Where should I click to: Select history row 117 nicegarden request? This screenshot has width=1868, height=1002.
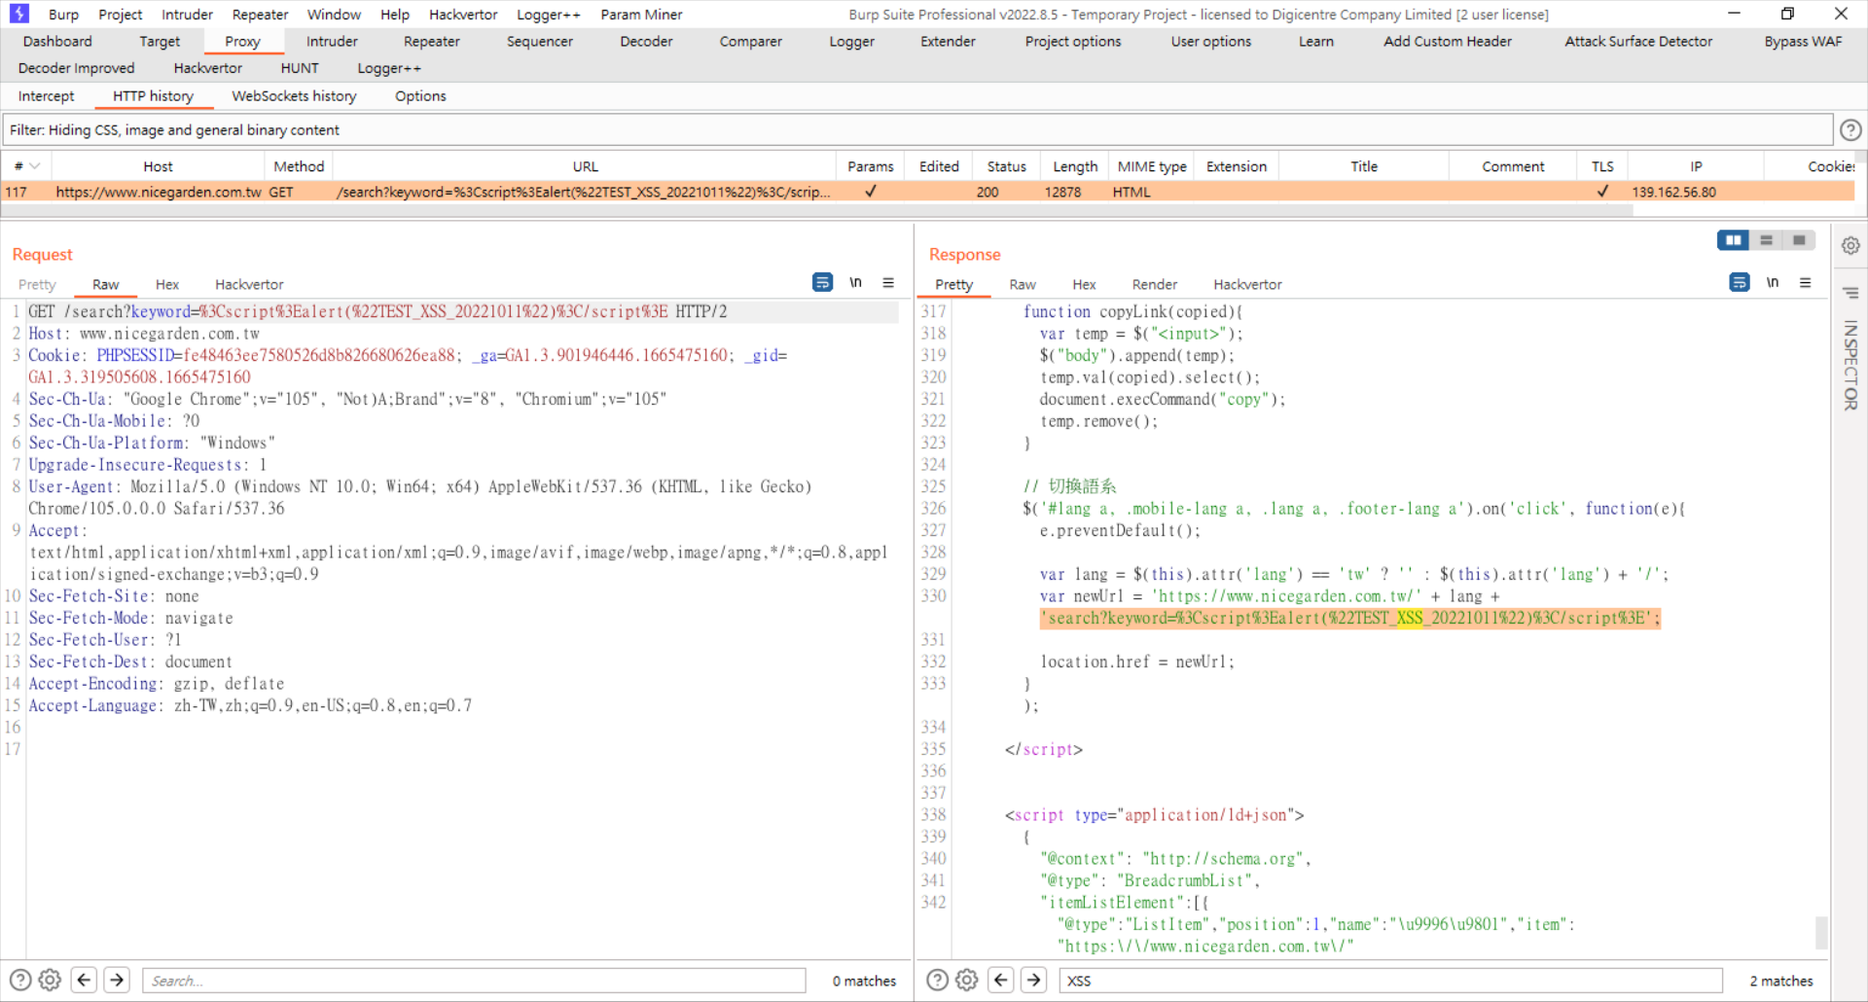click(927, 192)
